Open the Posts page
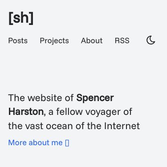The image size is (167, 167). 18,41
